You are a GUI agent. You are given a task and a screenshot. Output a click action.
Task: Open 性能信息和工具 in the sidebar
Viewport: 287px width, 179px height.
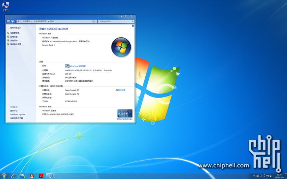click(17, 118)
